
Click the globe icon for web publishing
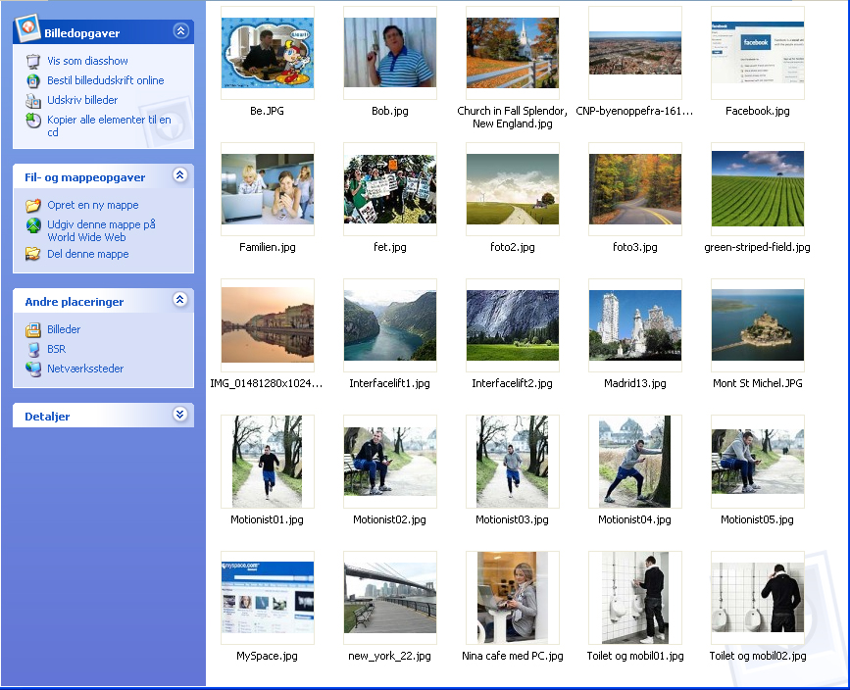click(33, 225)
